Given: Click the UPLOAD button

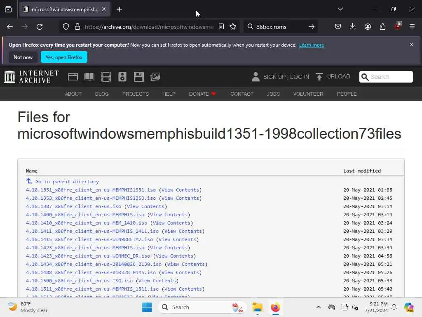Looking at the screenshot, I should [x=333, y=77].
